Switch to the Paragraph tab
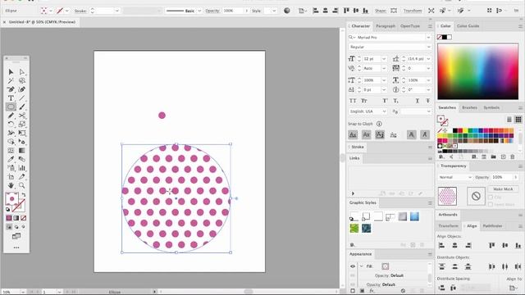525x295 pixels. click(386, 26)
